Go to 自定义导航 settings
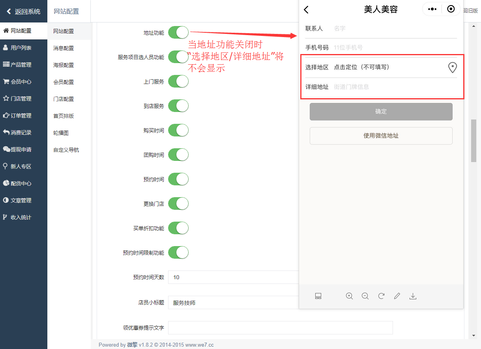Image resolution: width=481 pixels, height=349 pixels. [x=66, y=150]
